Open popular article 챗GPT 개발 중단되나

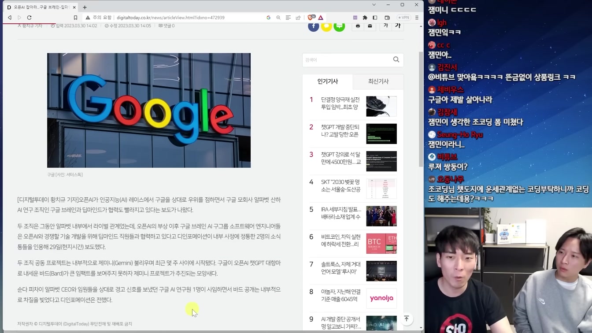pos(340,131)
